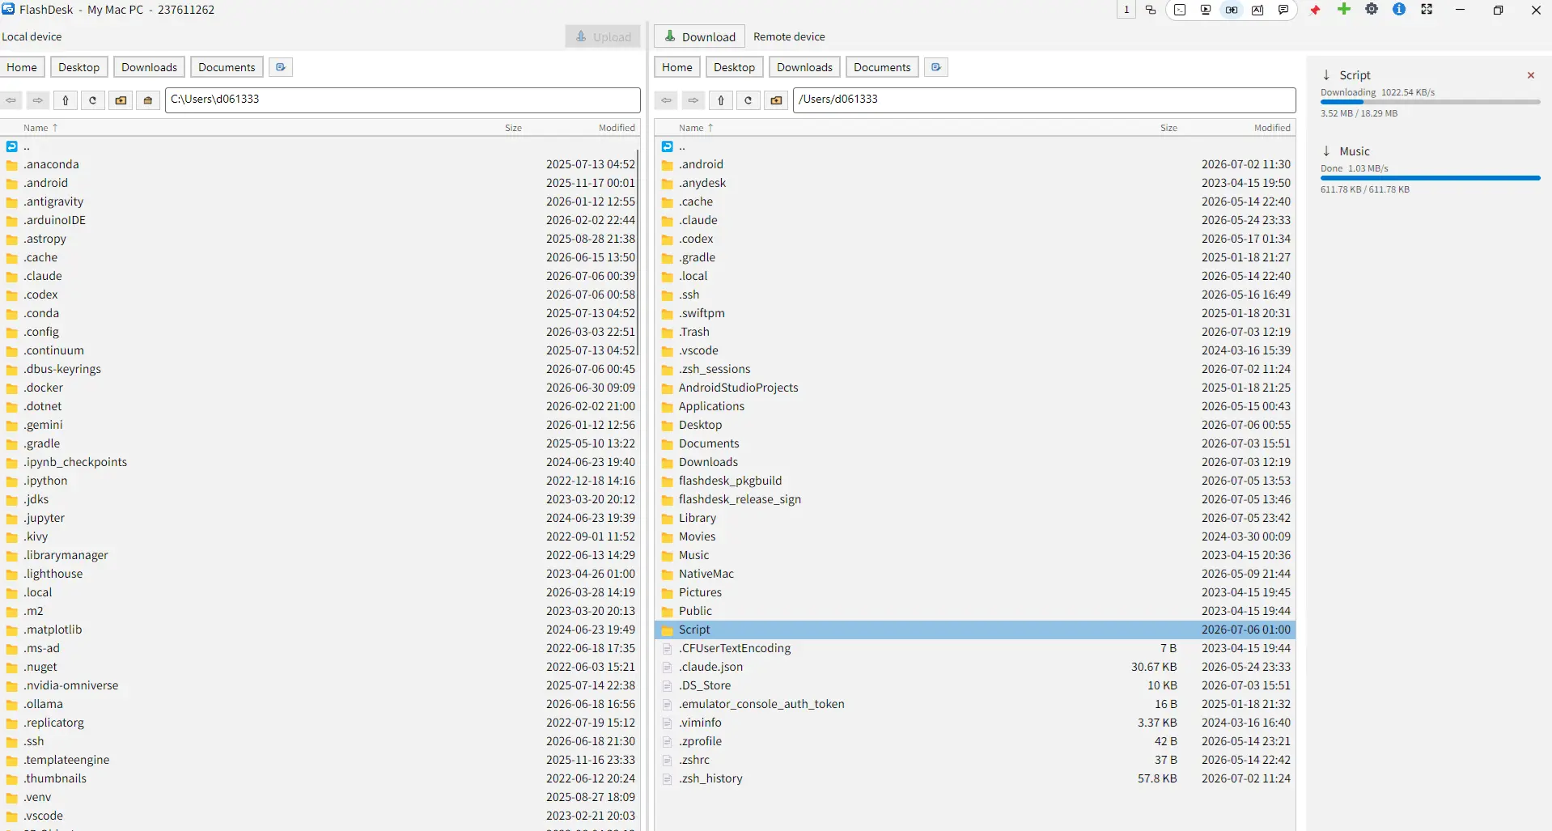Click local path field C:\Users\d061333

pos(403,100)
